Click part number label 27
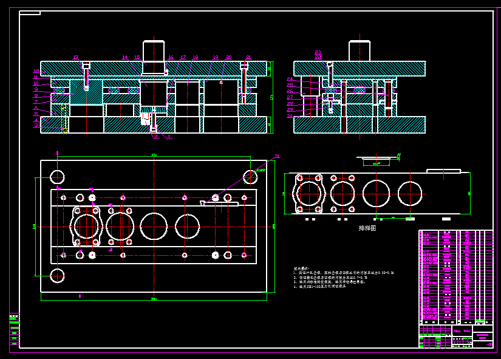Screen dimensions: 501x359 290,97
